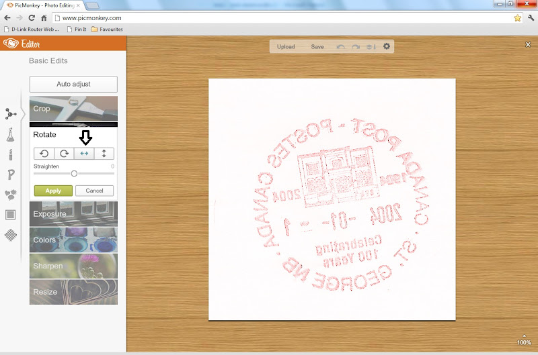This screenshot has width=538, height=355.
Task: Go back in browser
Action: [x=7, y=18]
